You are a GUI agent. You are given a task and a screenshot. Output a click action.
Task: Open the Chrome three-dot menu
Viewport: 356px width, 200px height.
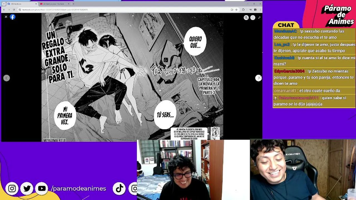click(x=261, y=9)
